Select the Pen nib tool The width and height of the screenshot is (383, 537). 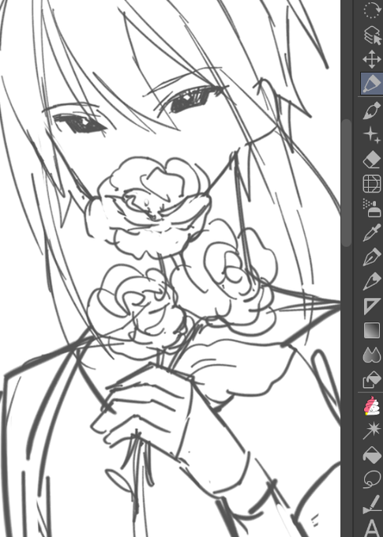click(x=371, y=257)
